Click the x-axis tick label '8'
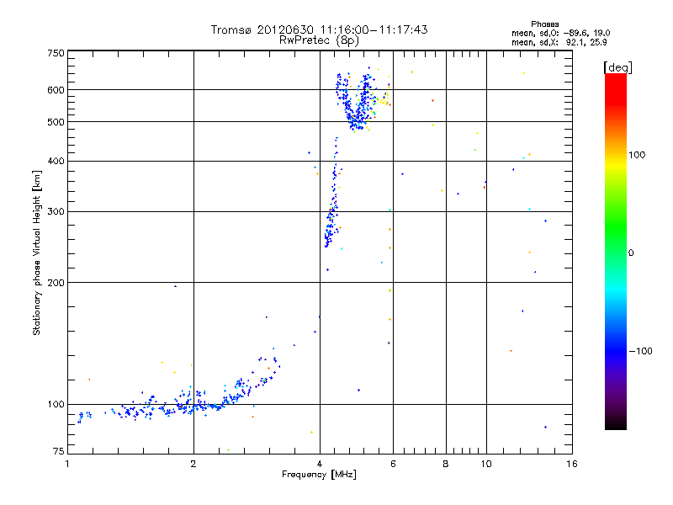The width and height of the screenshot is (673, 505). pos(446,464)
